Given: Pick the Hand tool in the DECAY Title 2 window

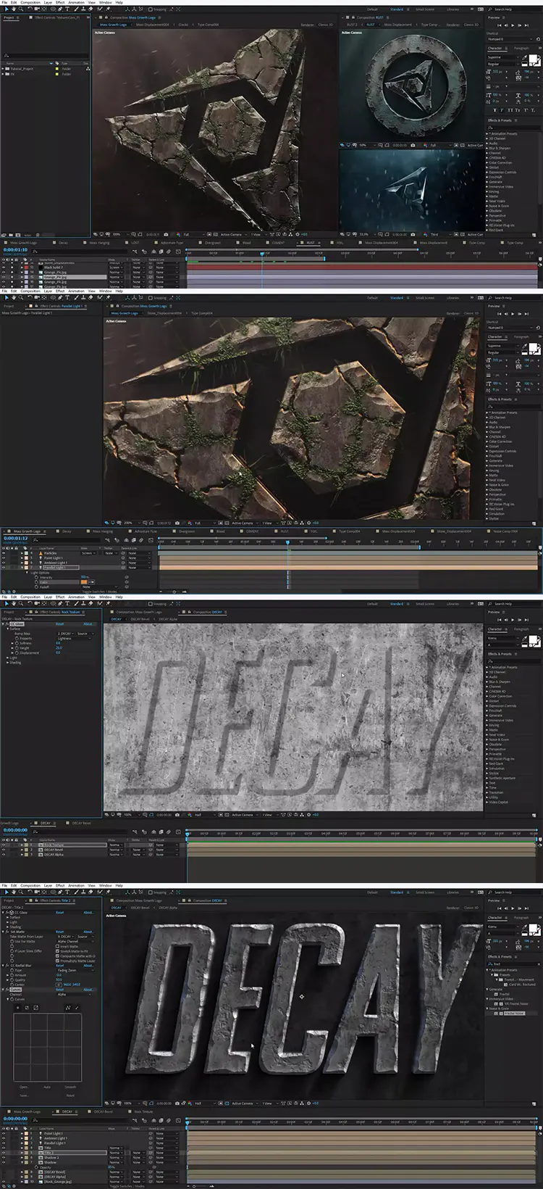Looking at the screenshot, I should pyautogui.click(x=14, y=892).
